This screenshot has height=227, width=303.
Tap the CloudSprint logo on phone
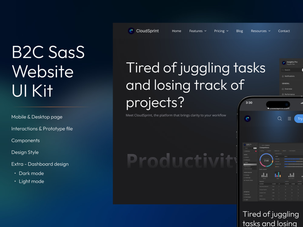point(248,119)
